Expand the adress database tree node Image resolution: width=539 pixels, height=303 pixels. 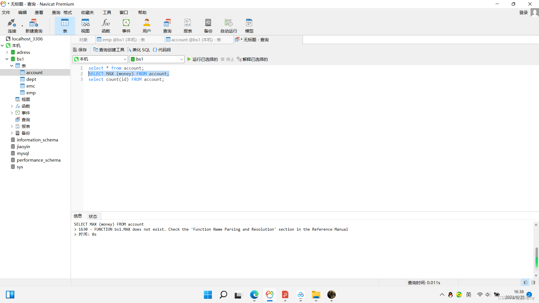(x=7, y=52)
